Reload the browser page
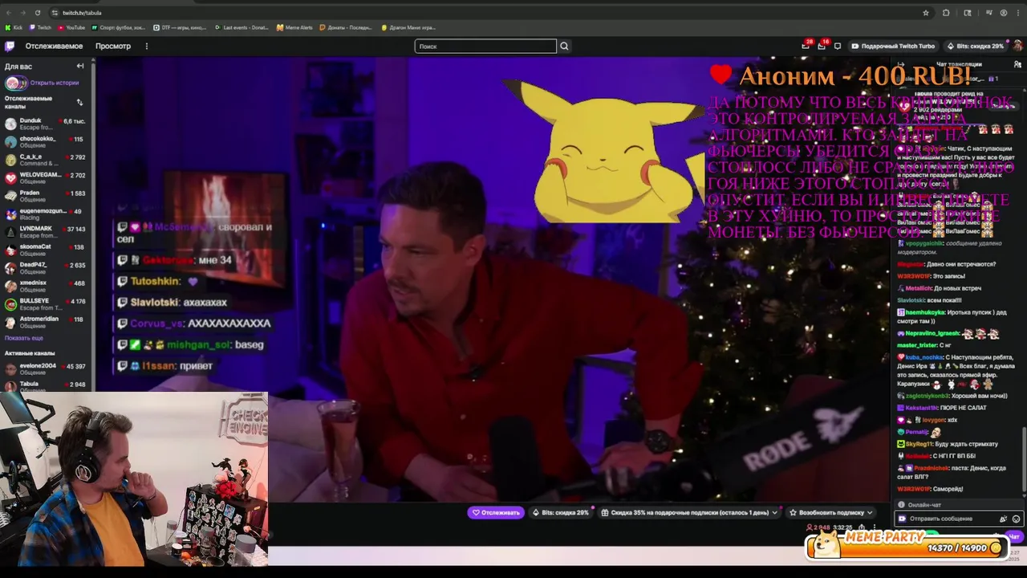Viewport: 1027px width, 578px height. (x=38, y=13)
